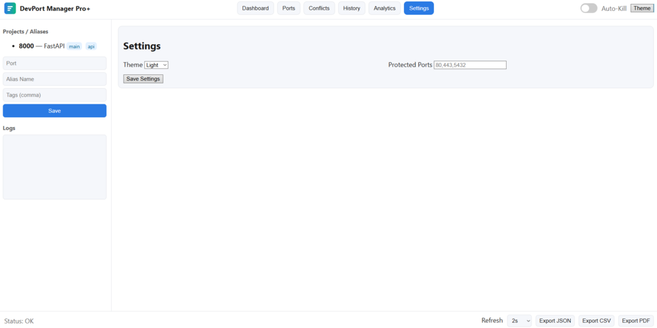Select the 8000 port alias entry
657x328 pixels.
58,46
